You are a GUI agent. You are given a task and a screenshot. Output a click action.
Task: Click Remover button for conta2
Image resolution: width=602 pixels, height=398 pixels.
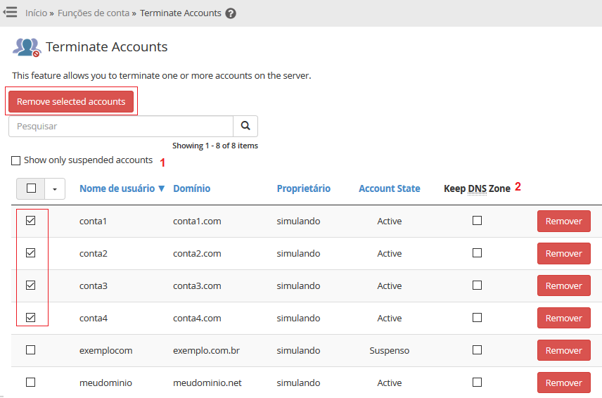[563, 253]
